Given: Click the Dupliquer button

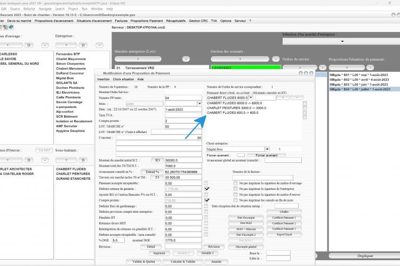Looking at the screenshot, I should [x=365, y=256].
